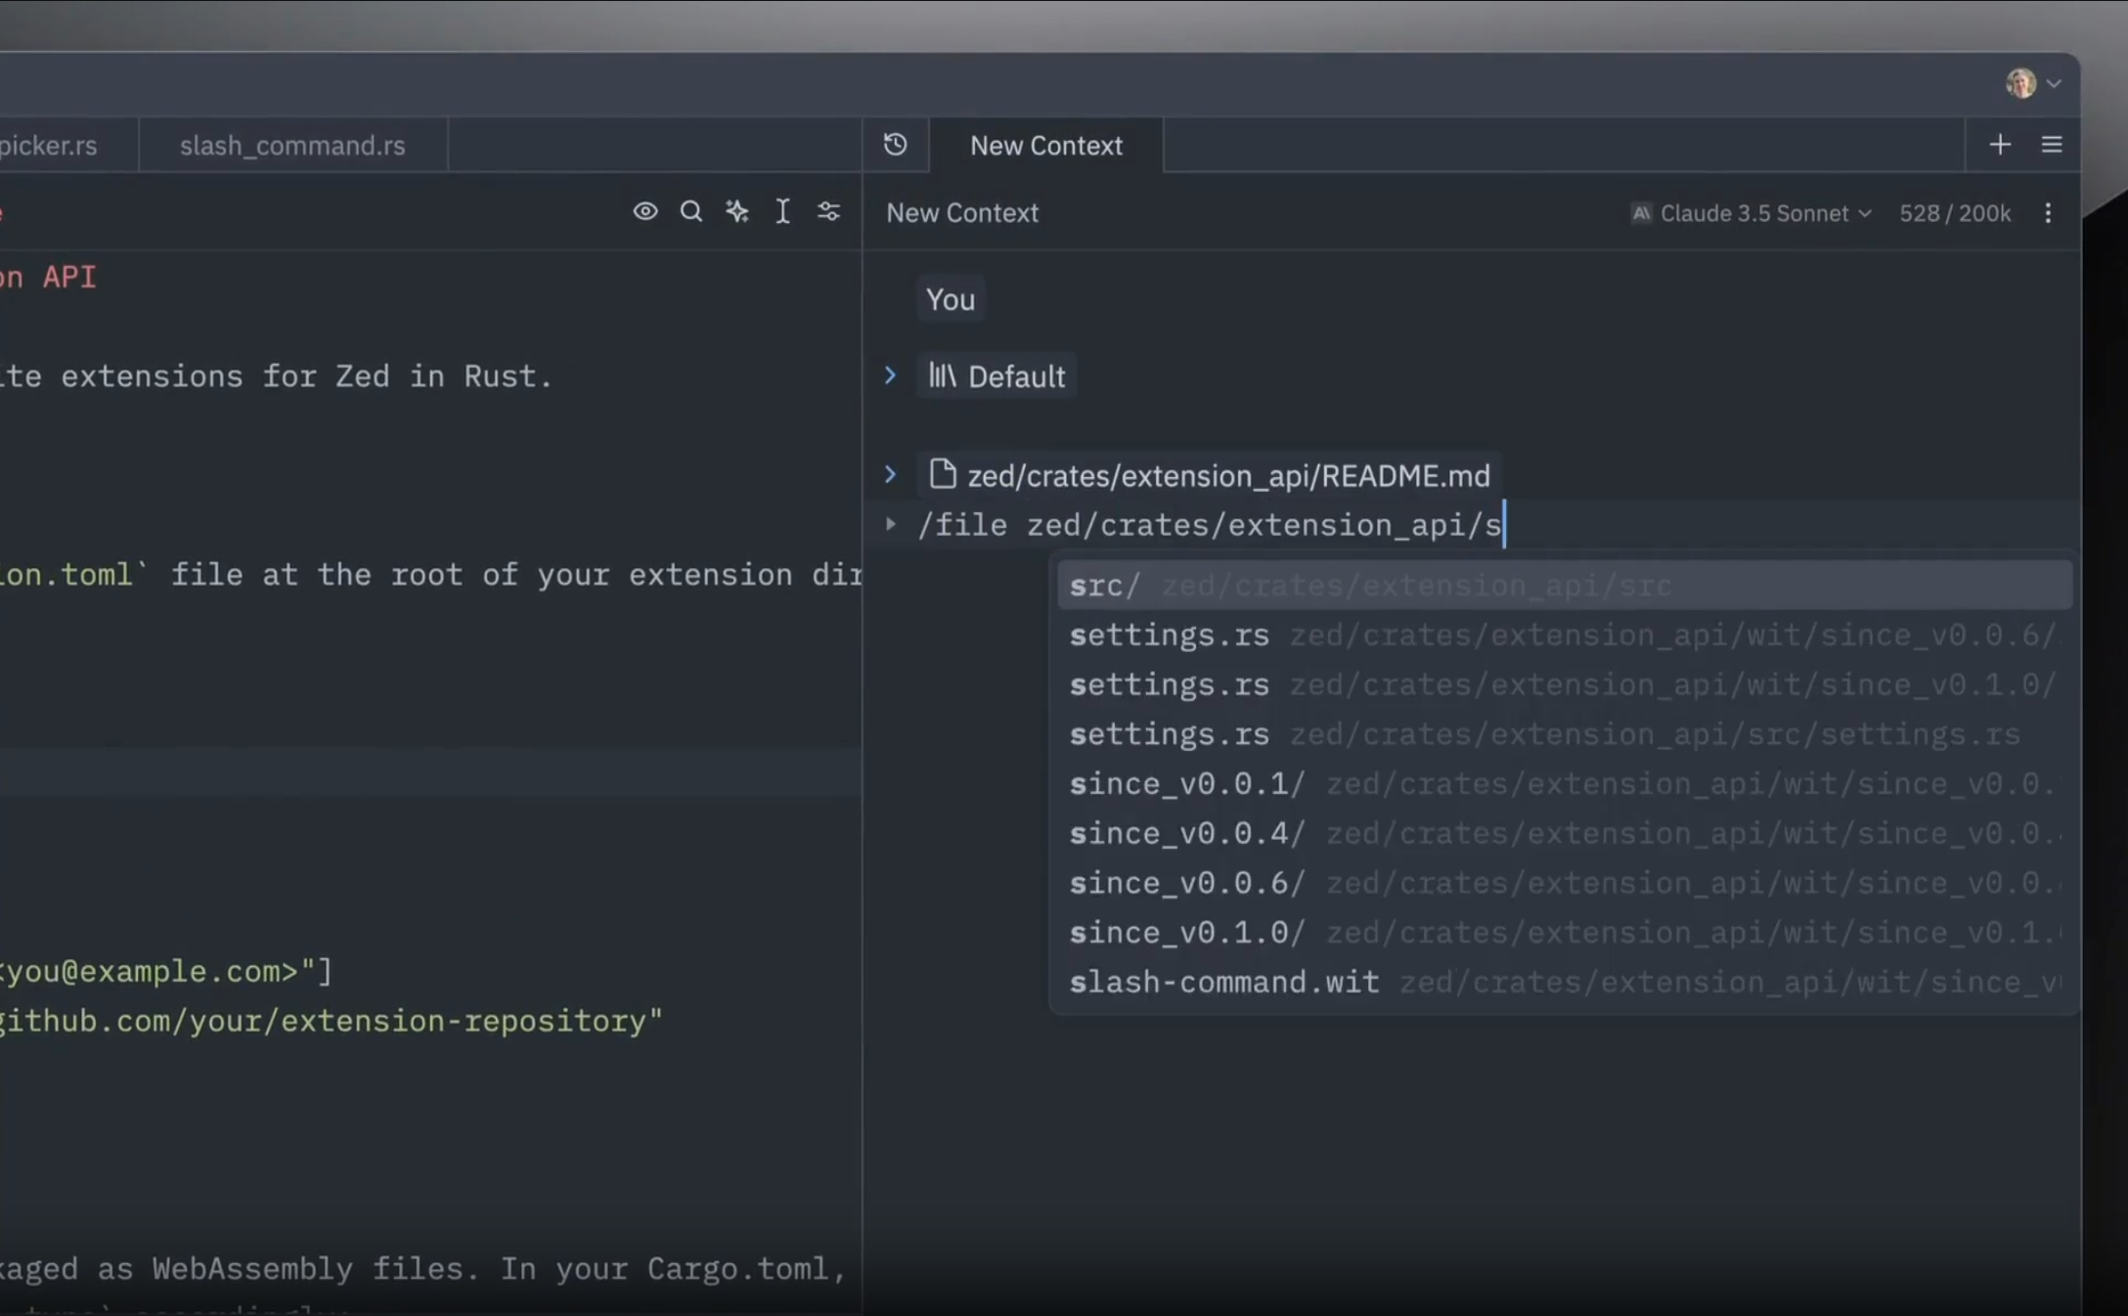Open the Claude 3.5 Sonnet model dropdown

click(1752, 213)
